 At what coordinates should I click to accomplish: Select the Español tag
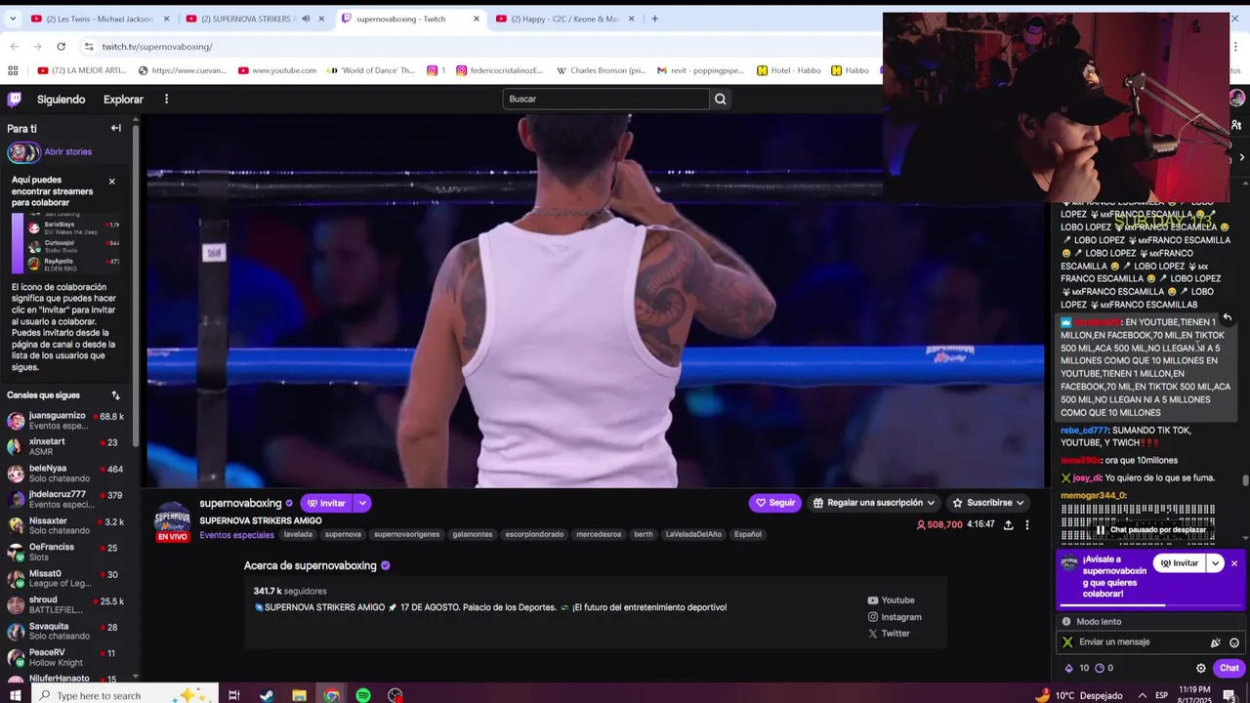(748, 534)
